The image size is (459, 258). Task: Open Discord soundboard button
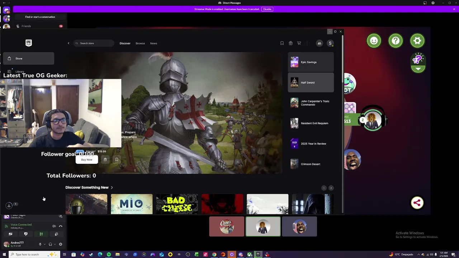pyautogui.click(x=56, y=234)
